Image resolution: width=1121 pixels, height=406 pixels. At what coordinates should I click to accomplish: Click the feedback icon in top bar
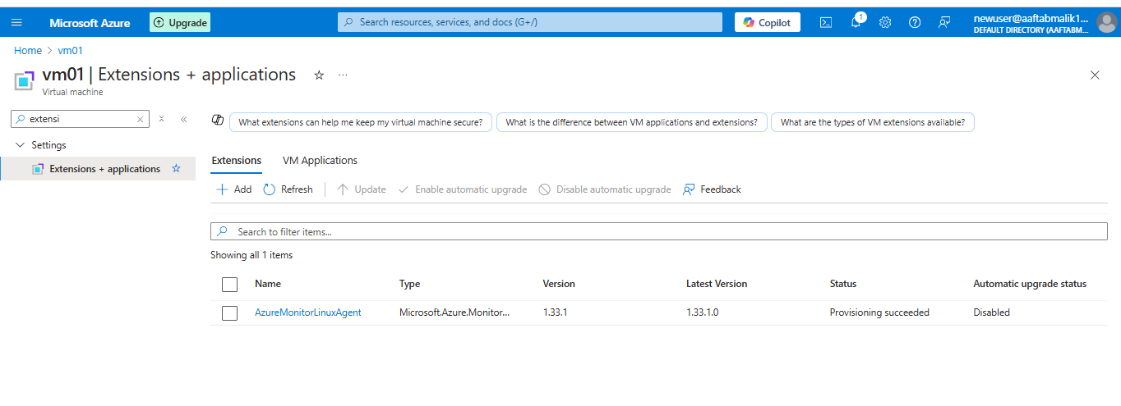click(944, 23)
